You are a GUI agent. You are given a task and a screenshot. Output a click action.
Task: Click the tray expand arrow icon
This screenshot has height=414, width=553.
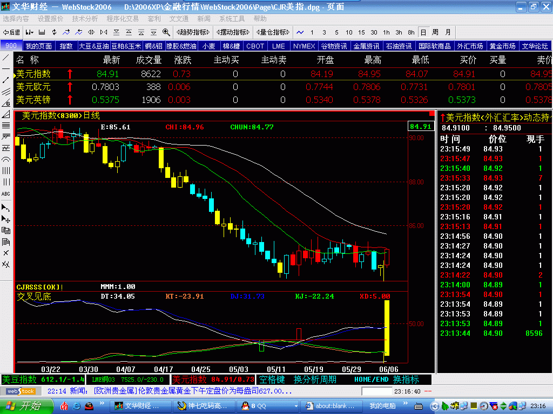click(434, 406)
